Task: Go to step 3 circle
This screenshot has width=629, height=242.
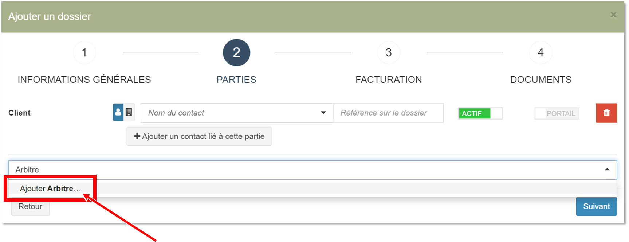Action: [389, 53]
